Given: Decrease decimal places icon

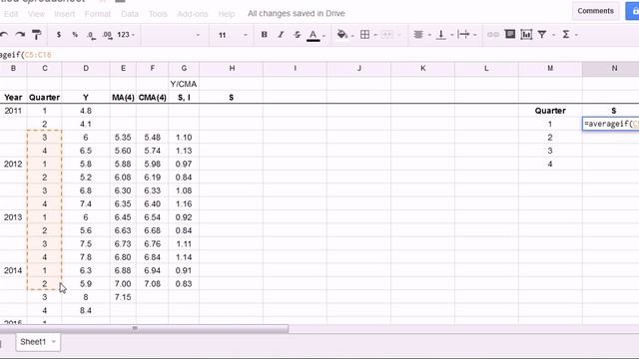Looking at the screenshot, I should pos(91,36).
